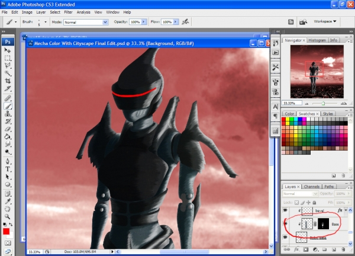Switch to the Styles tab
This screenshot has height=256, width=355.
(x=328, y=114)
